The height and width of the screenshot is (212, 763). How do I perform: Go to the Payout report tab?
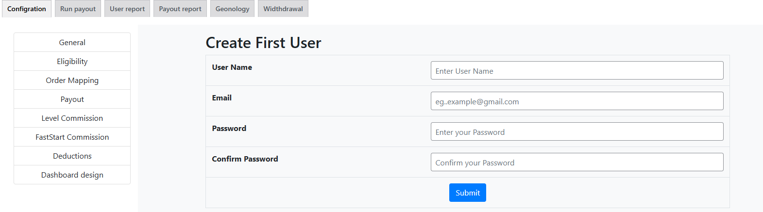tap(180, 9)
